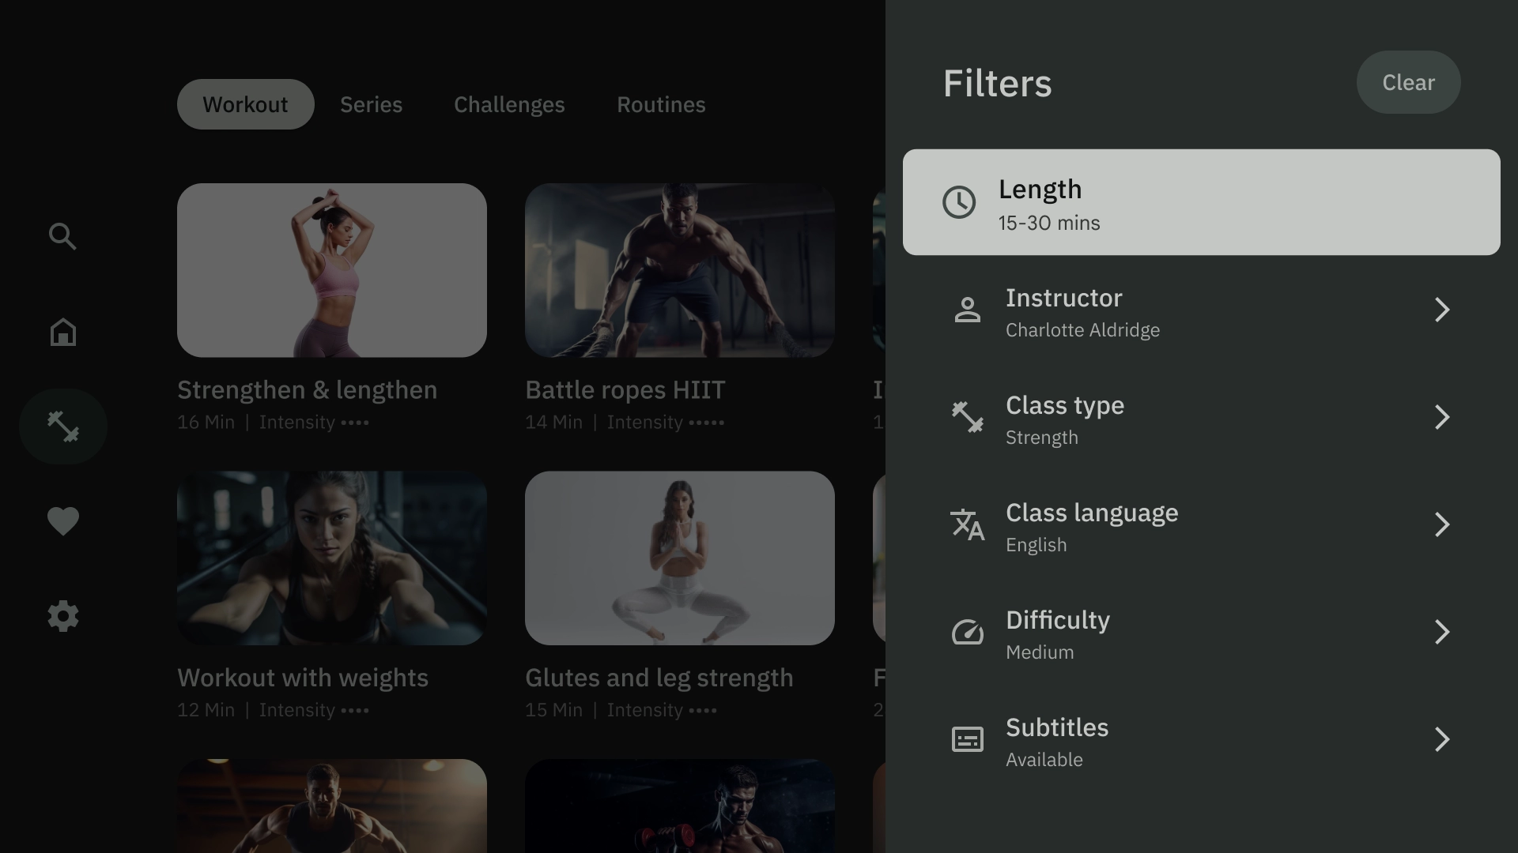
Task: Expand the Class type filter chevron
Action: tap(1442, 416)
